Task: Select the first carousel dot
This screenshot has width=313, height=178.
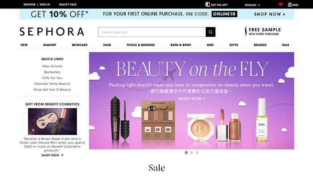Action: tap(186, 152)
